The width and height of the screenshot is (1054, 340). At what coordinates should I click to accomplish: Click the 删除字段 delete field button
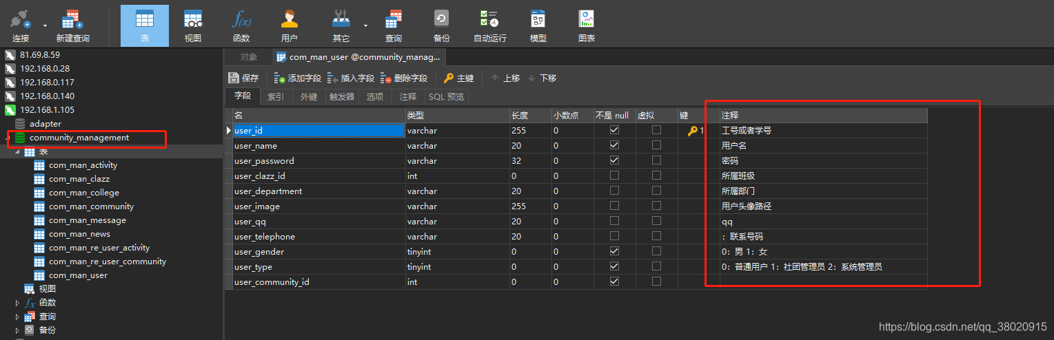[404, 78]
